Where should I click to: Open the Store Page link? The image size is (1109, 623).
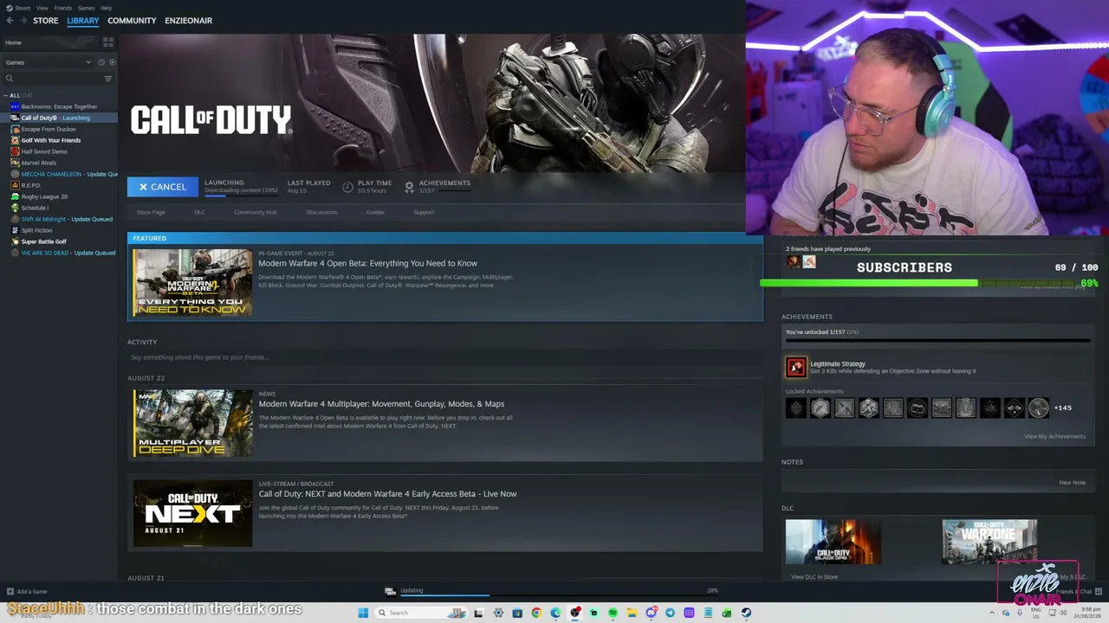coord(151,212)
